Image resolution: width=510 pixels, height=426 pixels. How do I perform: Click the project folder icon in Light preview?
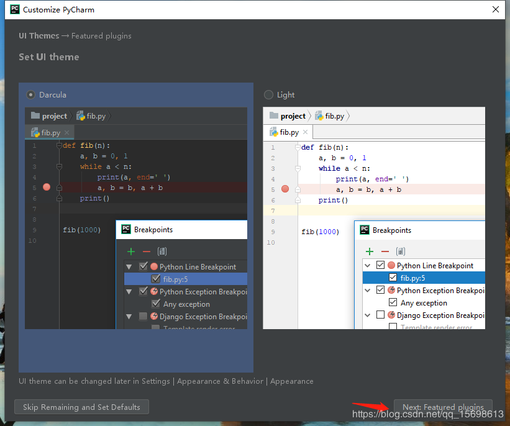pos(274,116)
